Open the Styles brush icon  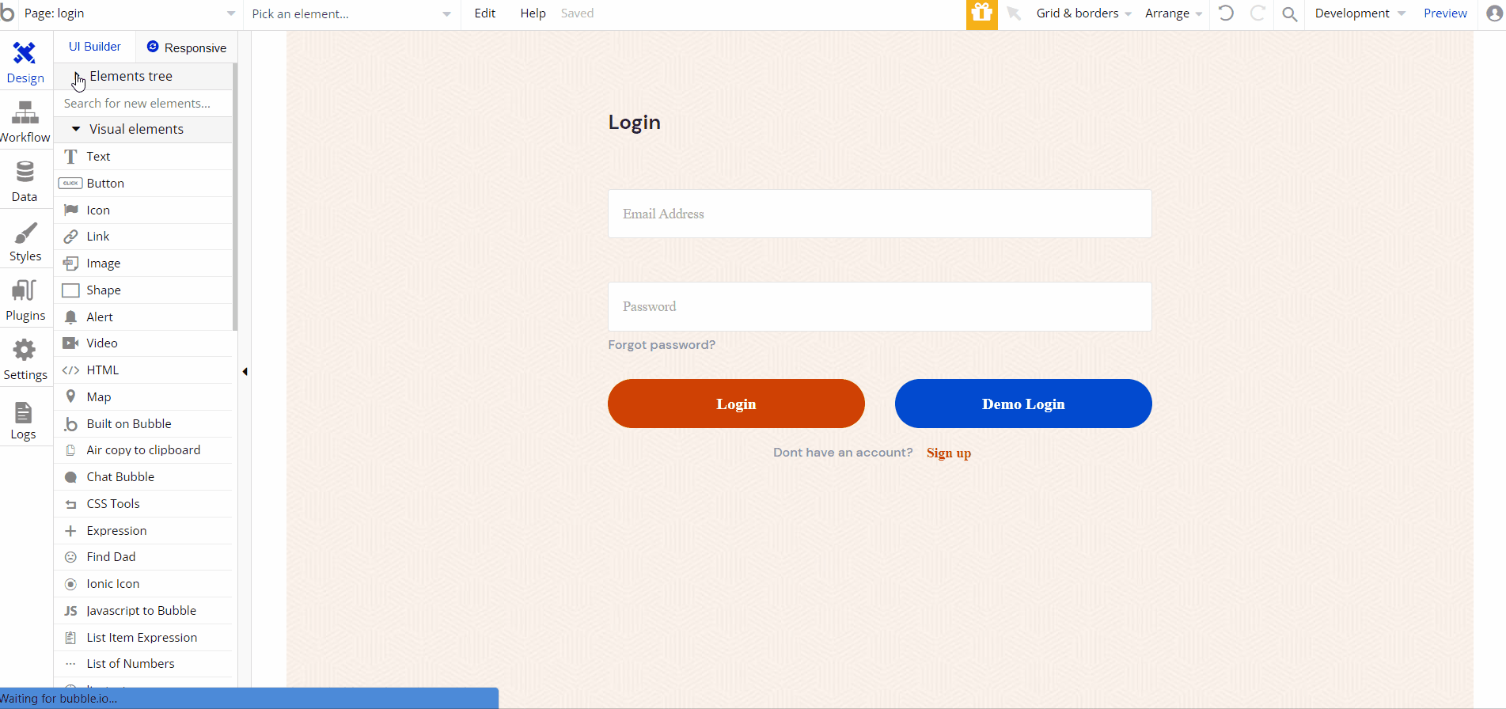tap(25, 232)
